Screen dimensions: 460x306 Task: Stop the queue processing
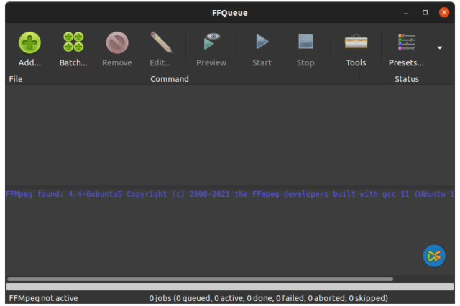305,43
